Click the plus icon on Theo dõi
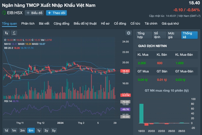The height and width of the screenshot is (135, 202). 50,13
